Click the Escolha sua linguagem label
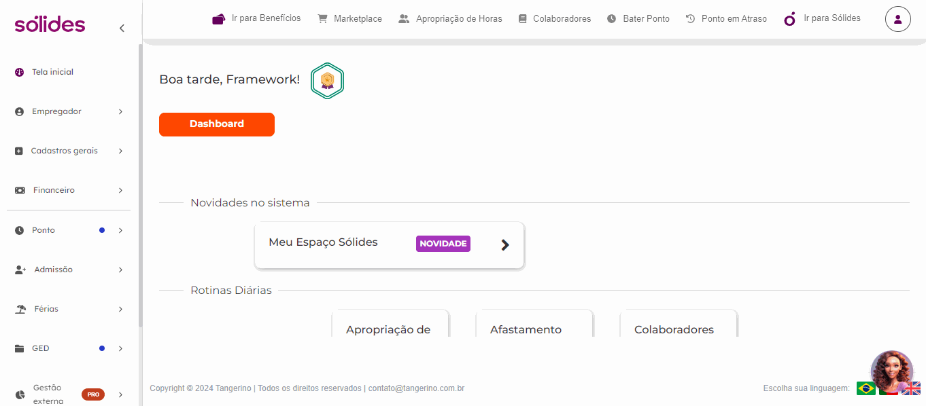The width and height of the screenshot is (926, 406). (806, 388)
